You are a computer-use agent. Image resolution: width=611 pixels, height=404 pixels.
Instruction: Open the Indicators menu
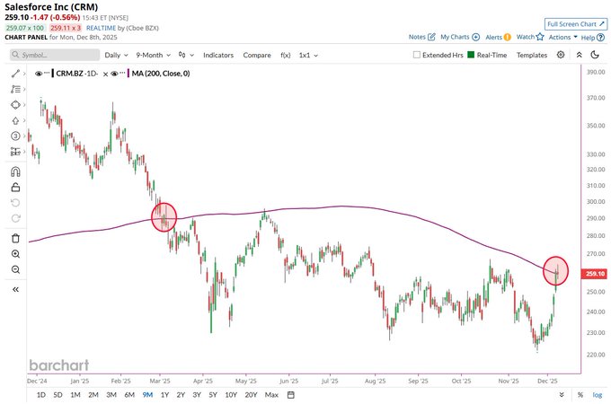click(217, 55)
